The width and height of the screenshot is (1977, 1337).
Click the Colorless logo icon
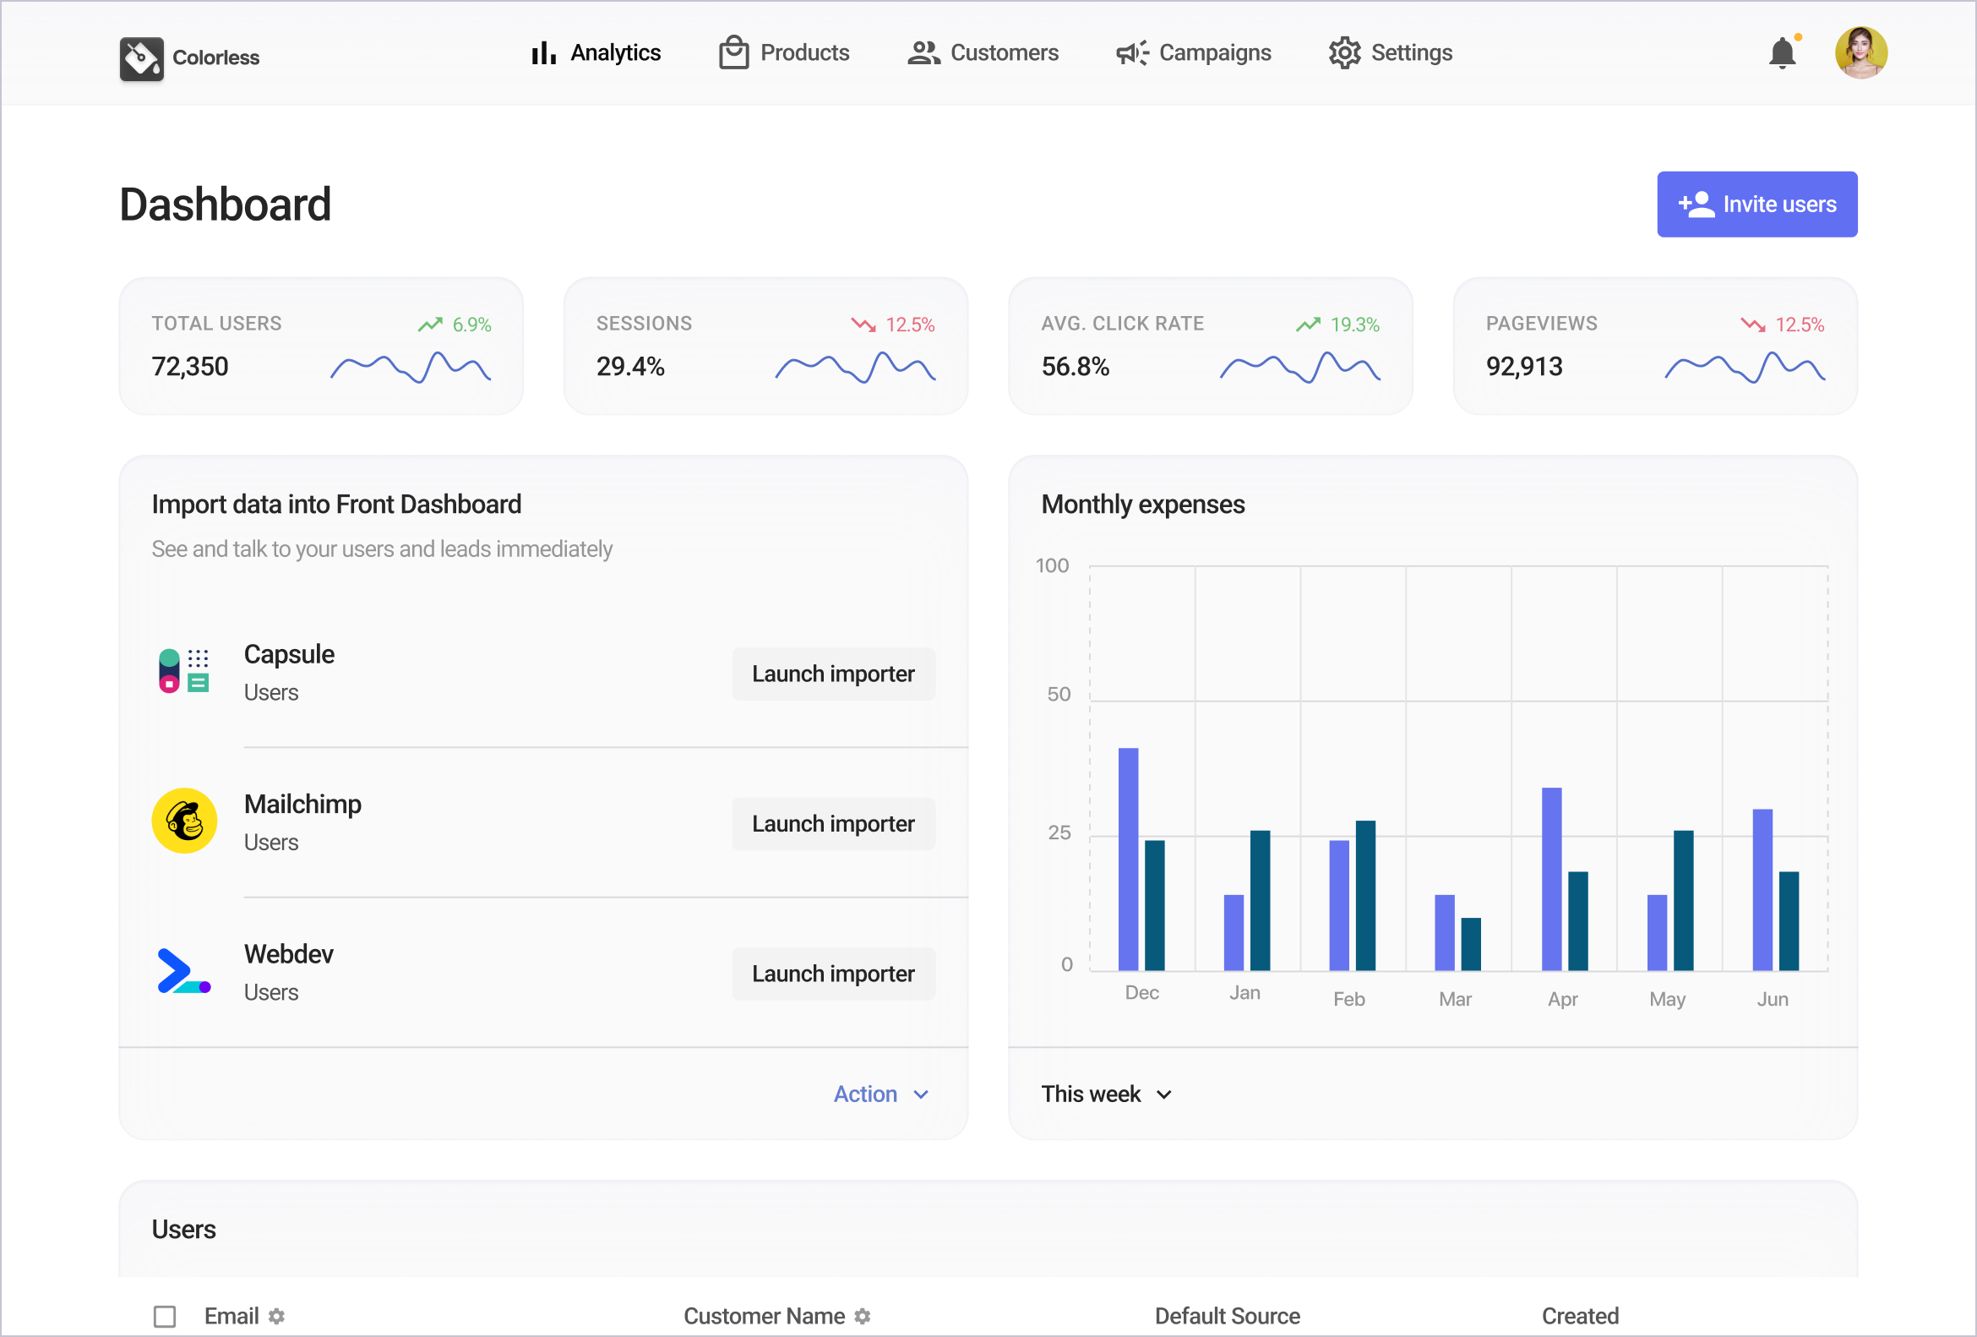pos(141,57)
